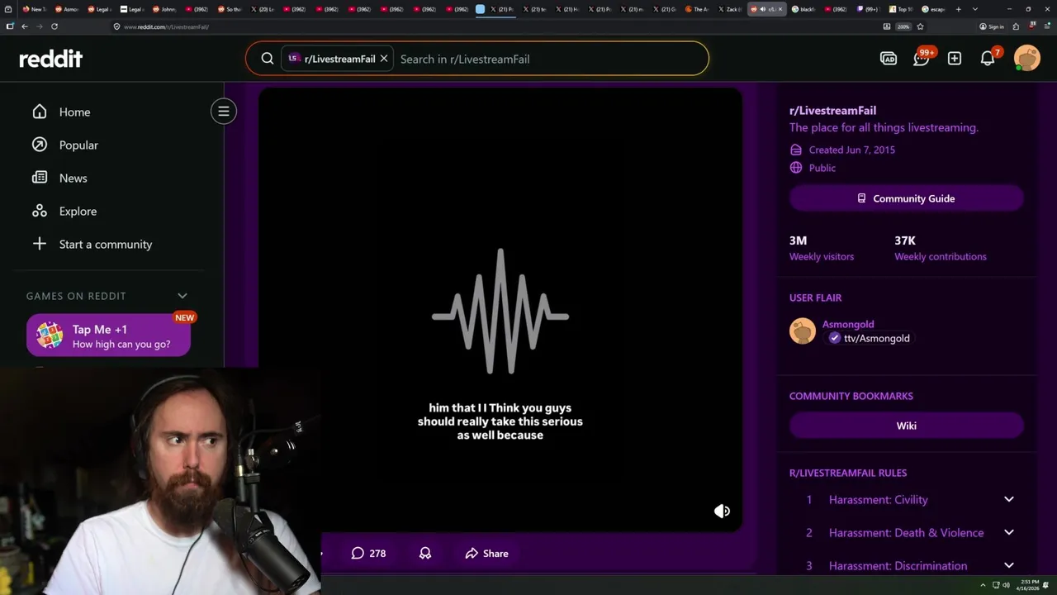Click the Asmongold username link
1057x595 pixels.
(848, 324)
